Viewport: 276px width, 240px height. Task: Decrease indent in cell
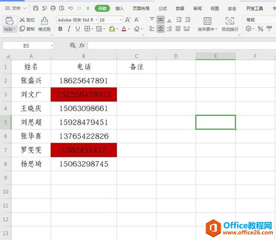pos(179,20)
